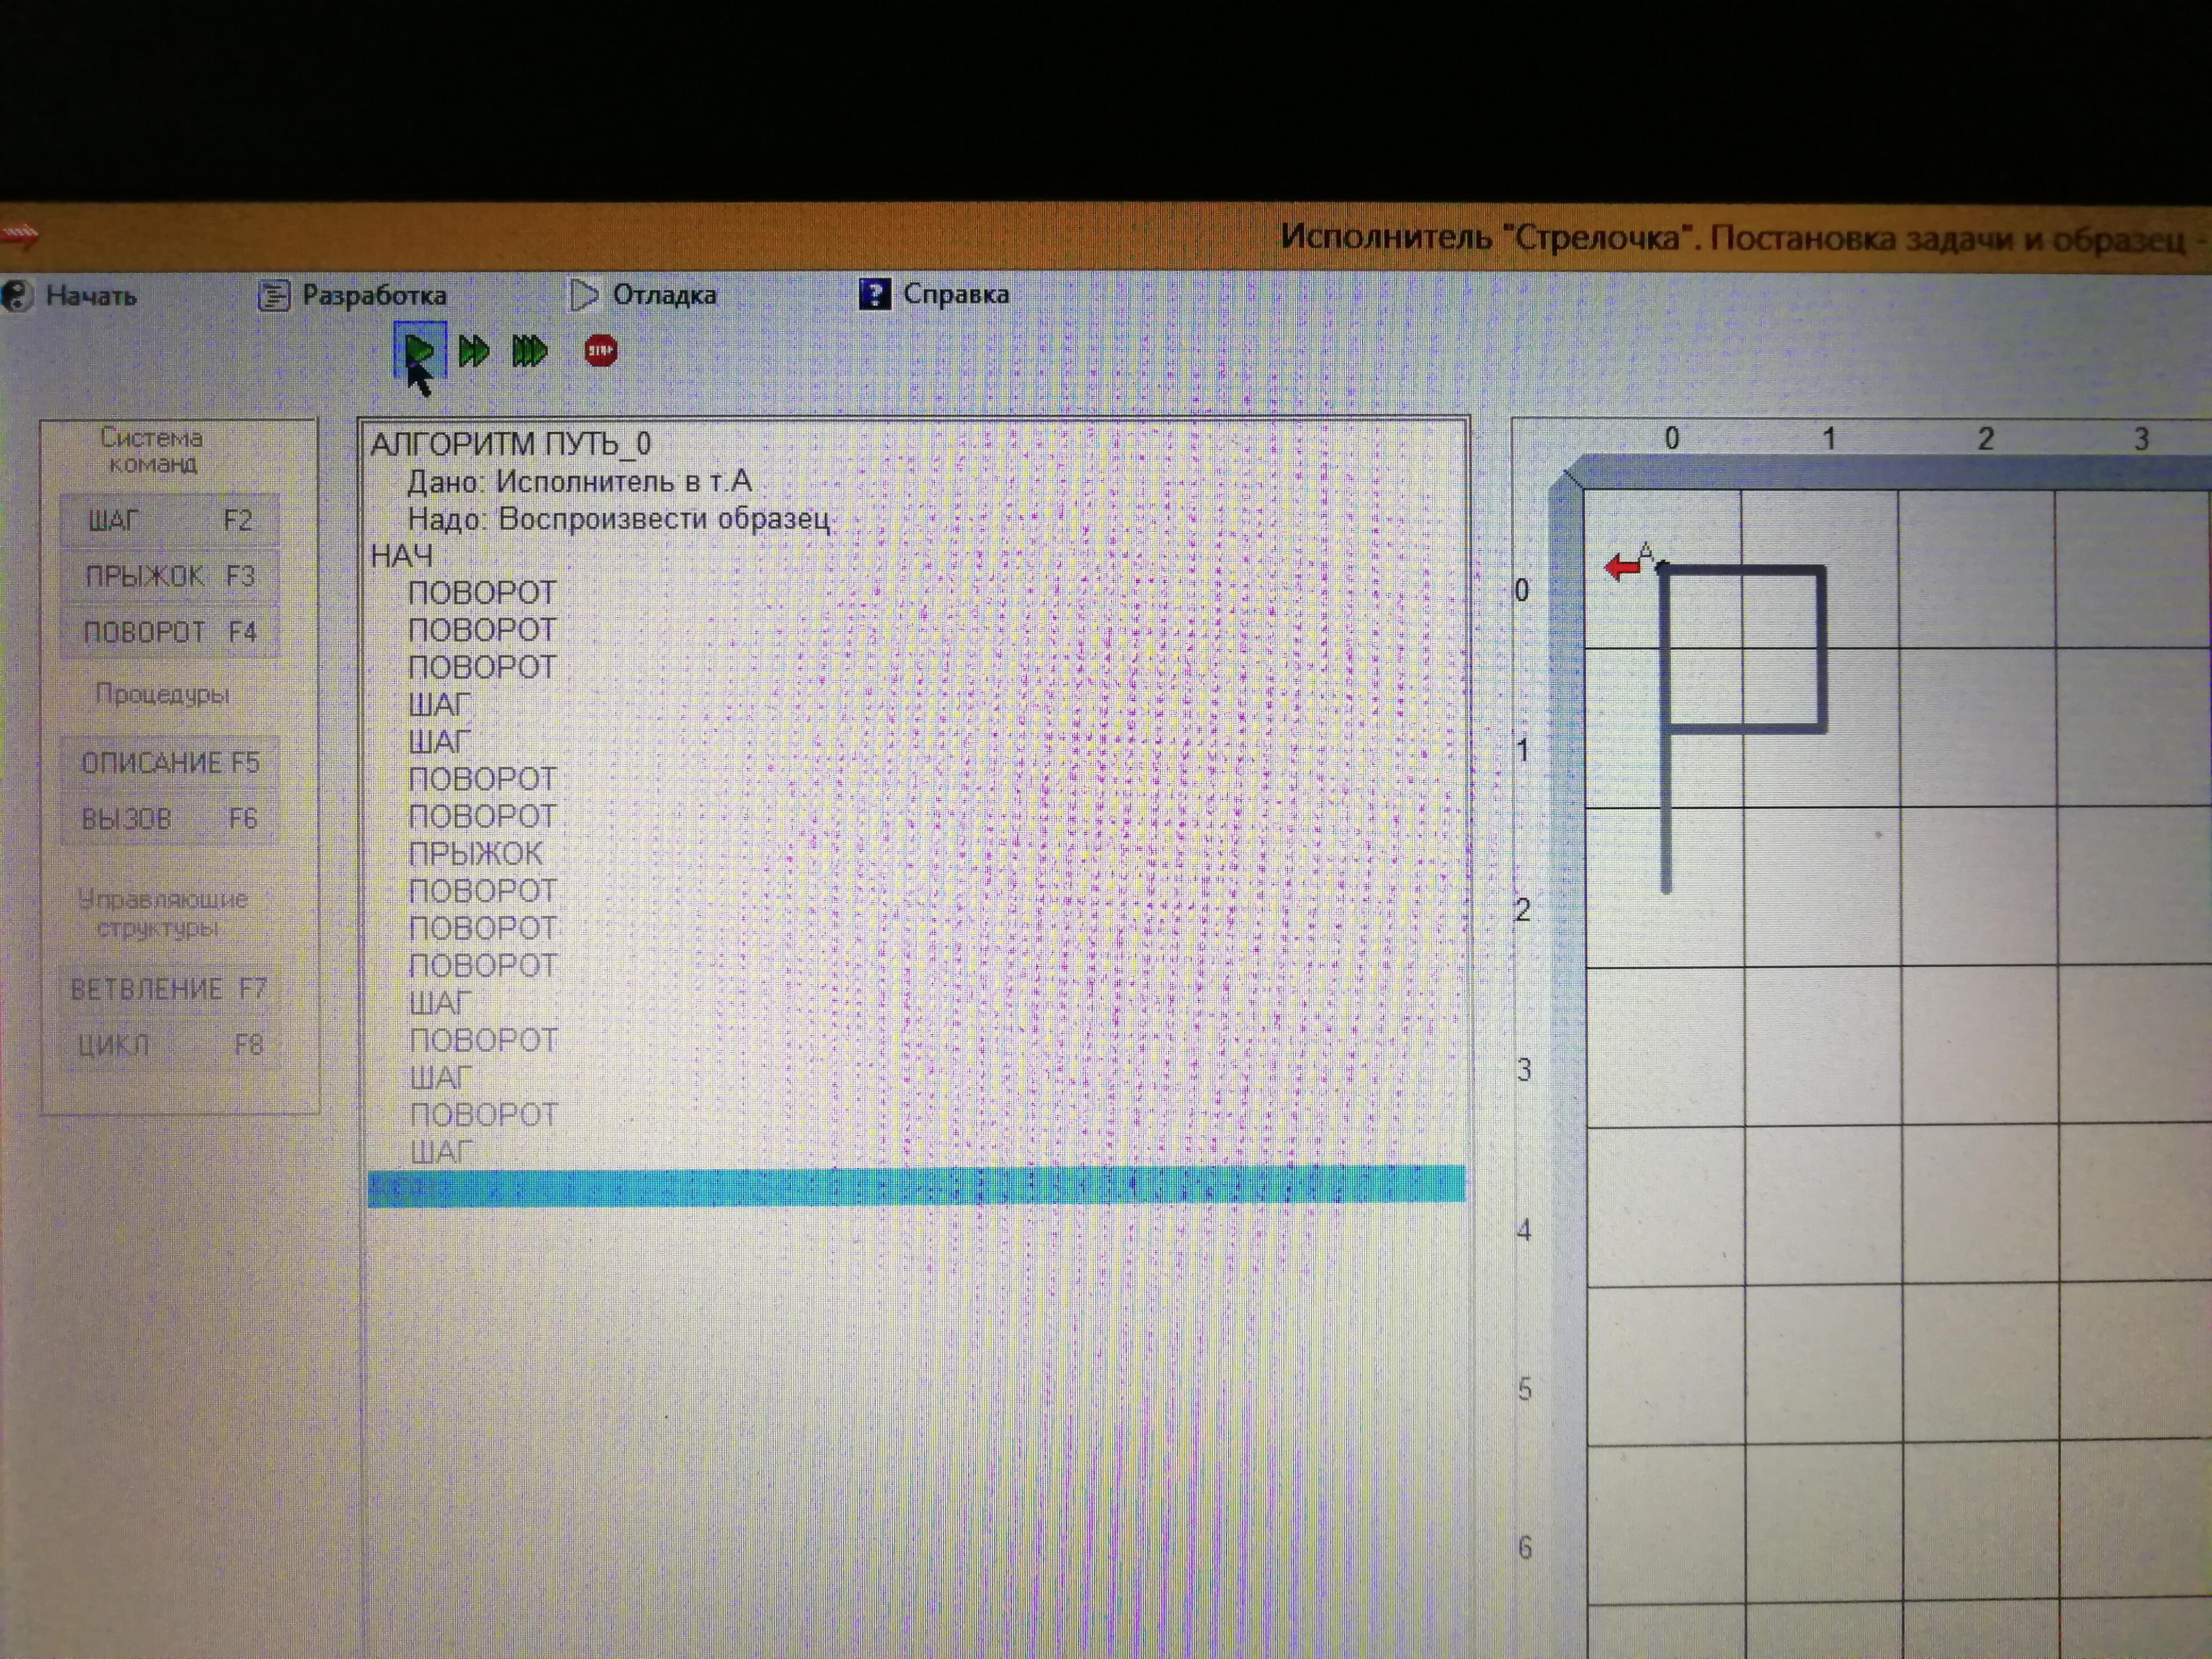
Task: Click ОПИСАНИЕ F5 procedure button
Action: (x=169, y=763)
